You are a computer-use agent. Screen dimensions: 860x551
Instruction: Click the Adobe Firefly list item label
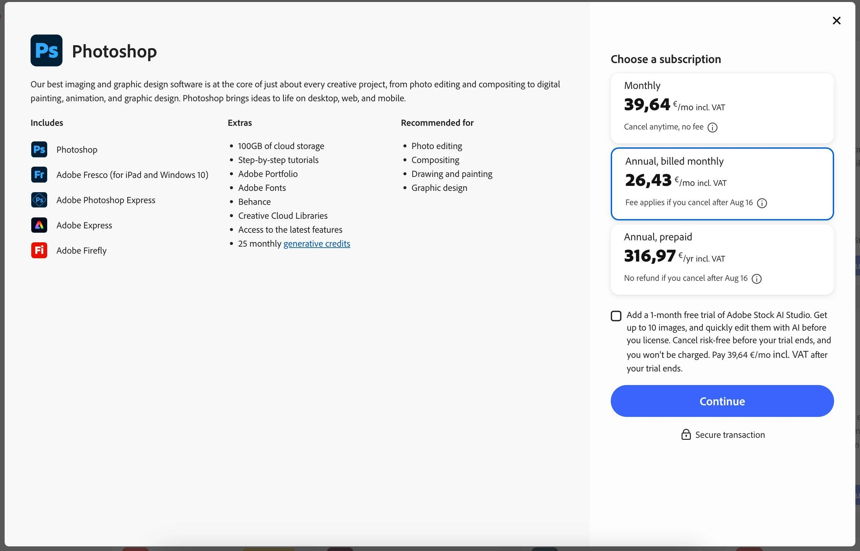click(x=81, y=251)
